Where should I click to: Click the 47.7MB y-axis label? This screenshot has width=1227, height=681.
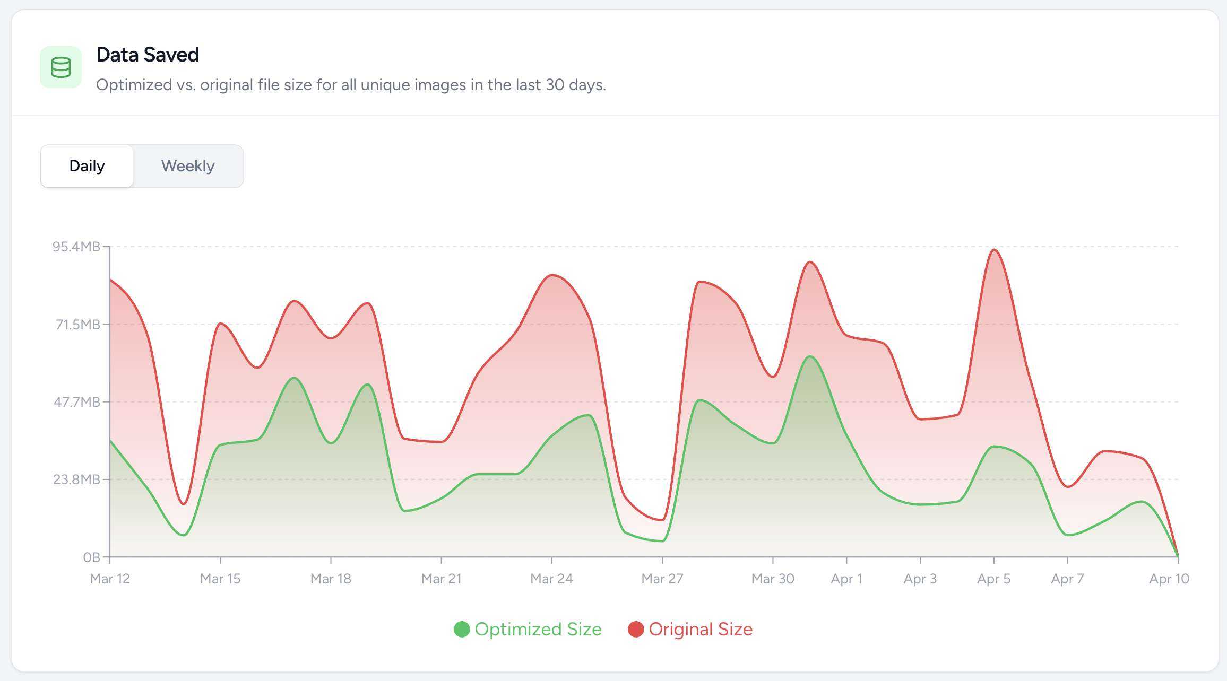(77, 402)
